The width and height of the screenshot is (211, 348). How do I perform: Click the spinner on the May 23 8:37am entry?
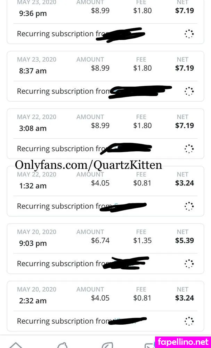point(189,91)
